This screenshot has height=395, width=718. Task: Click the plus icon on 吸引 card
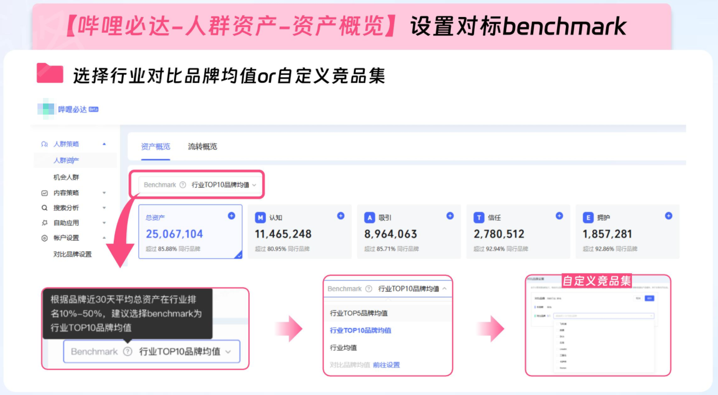point(450,216)
